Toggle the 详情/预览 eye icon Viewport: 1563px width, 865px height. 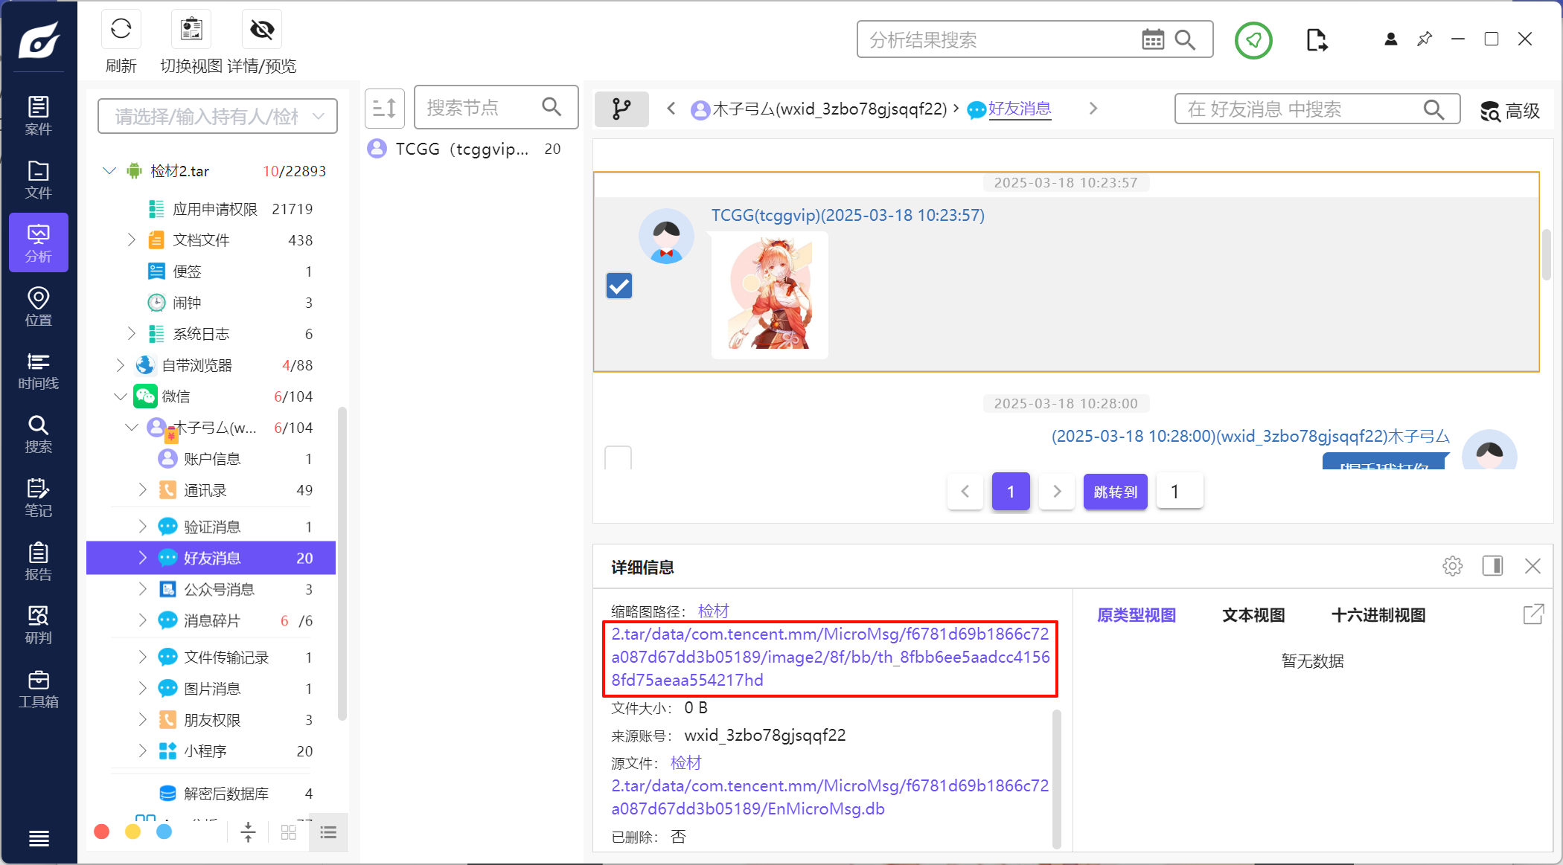[262, 29]
